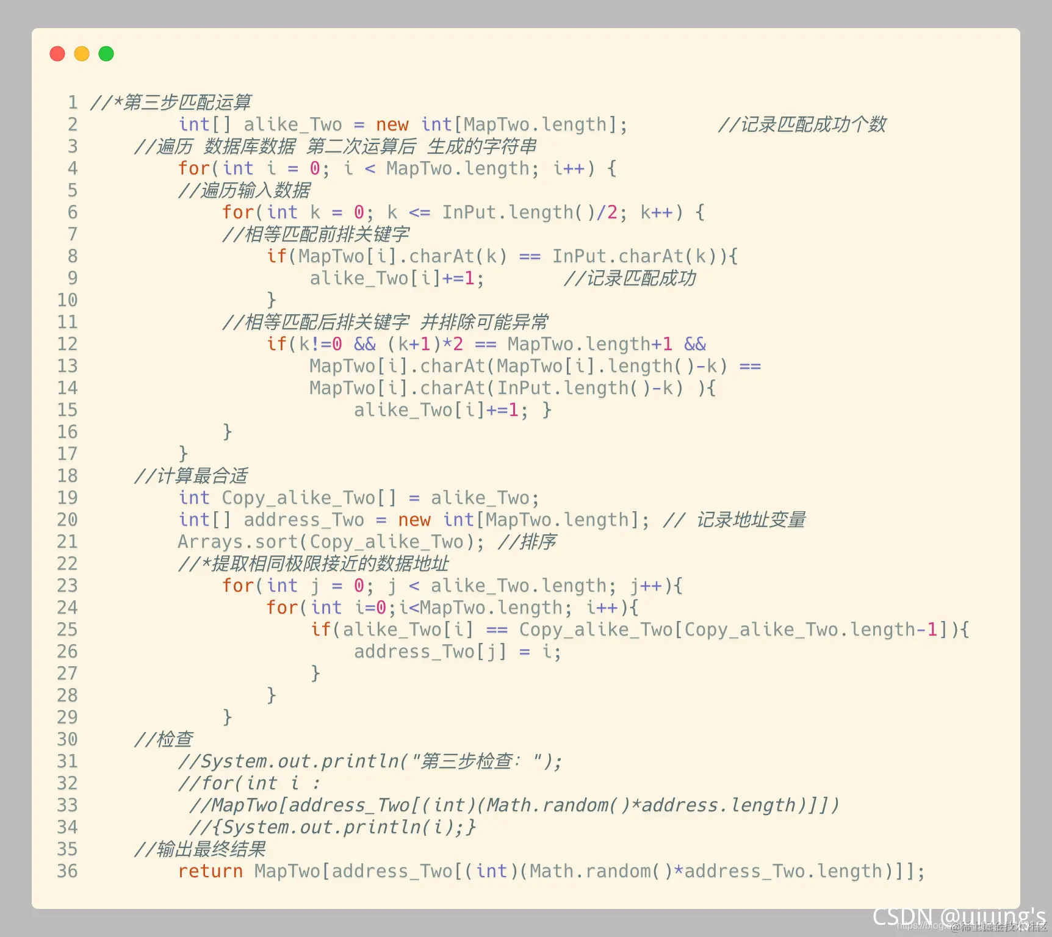Click "MapTwo[i].charAt(InPut.length()-k) ){"
Viewport: 1052px width, 937px height.
513,388
